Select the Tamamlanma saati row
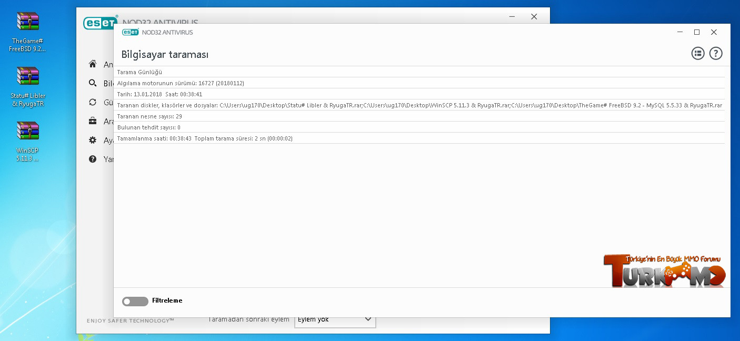Viewport: 740px width, 341px height. click(419, 138)
